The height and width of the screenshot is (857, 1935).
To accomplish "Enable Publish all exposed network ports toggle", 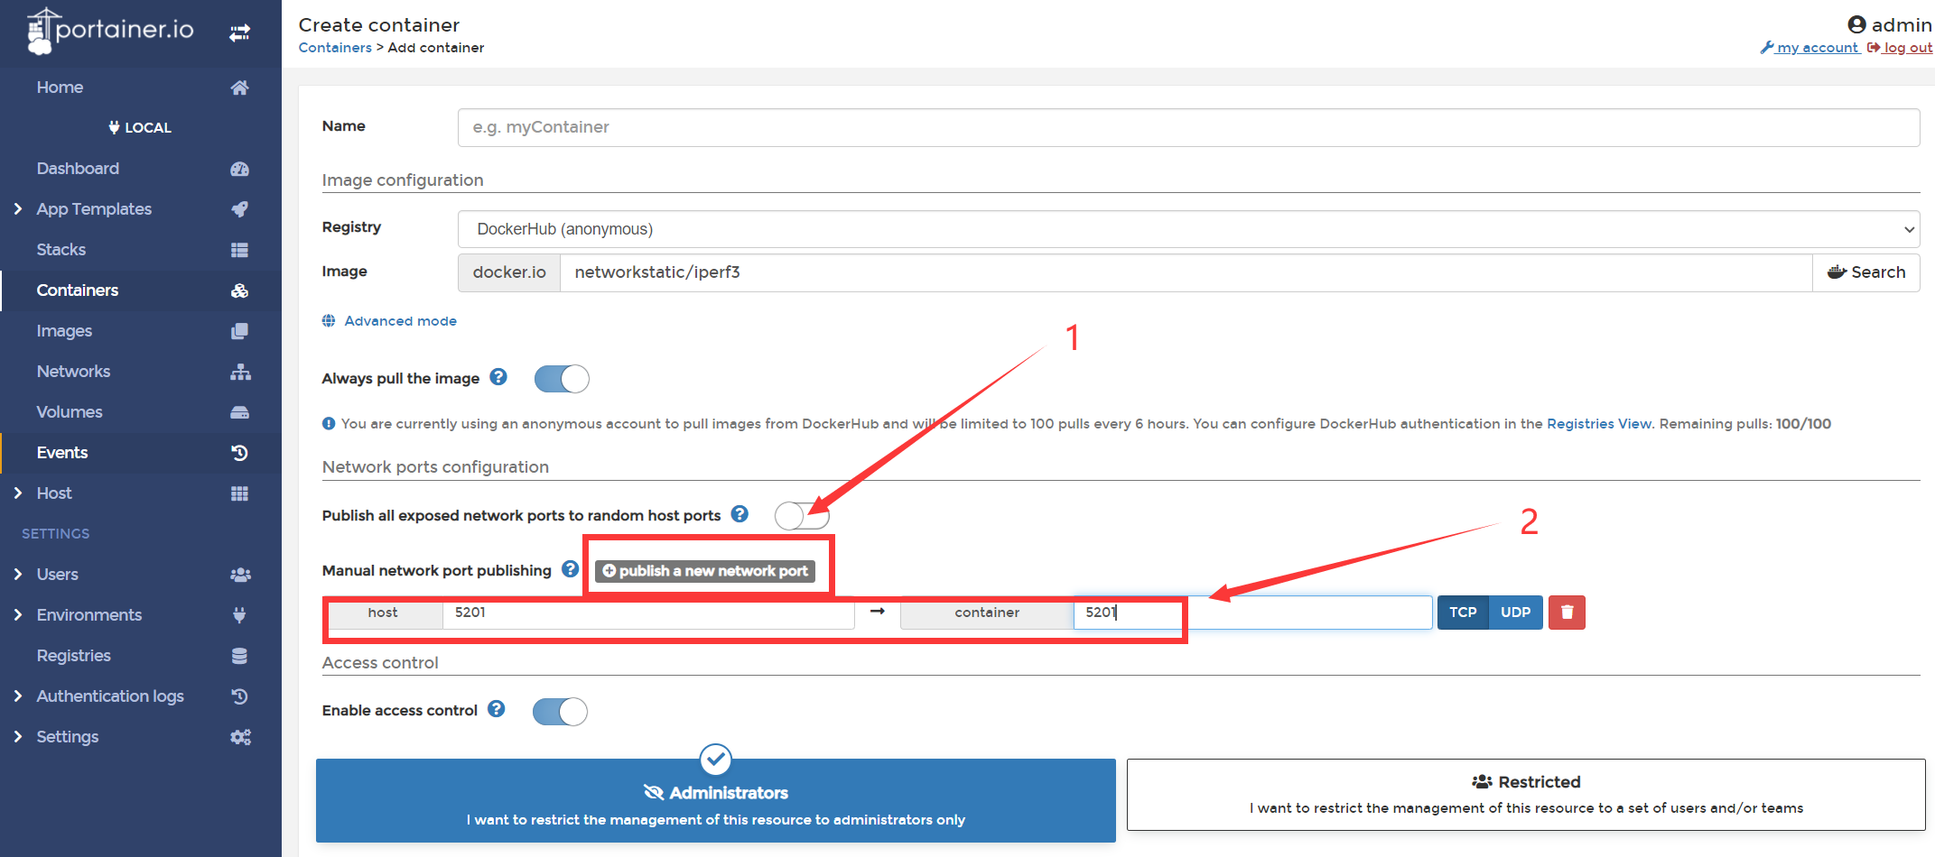I will coord(802,516).
